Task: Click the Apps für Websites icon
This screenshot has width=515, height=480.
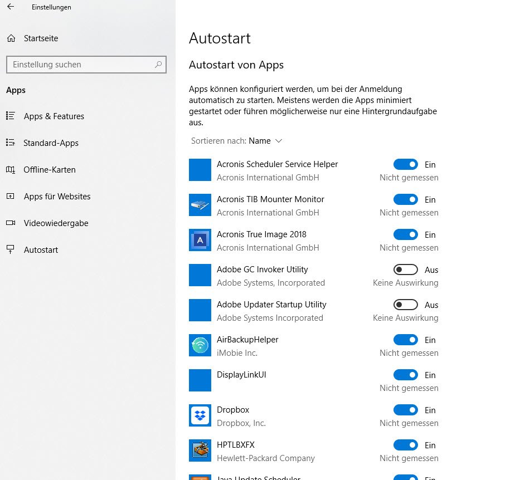Action: click(x=11, y=196)
